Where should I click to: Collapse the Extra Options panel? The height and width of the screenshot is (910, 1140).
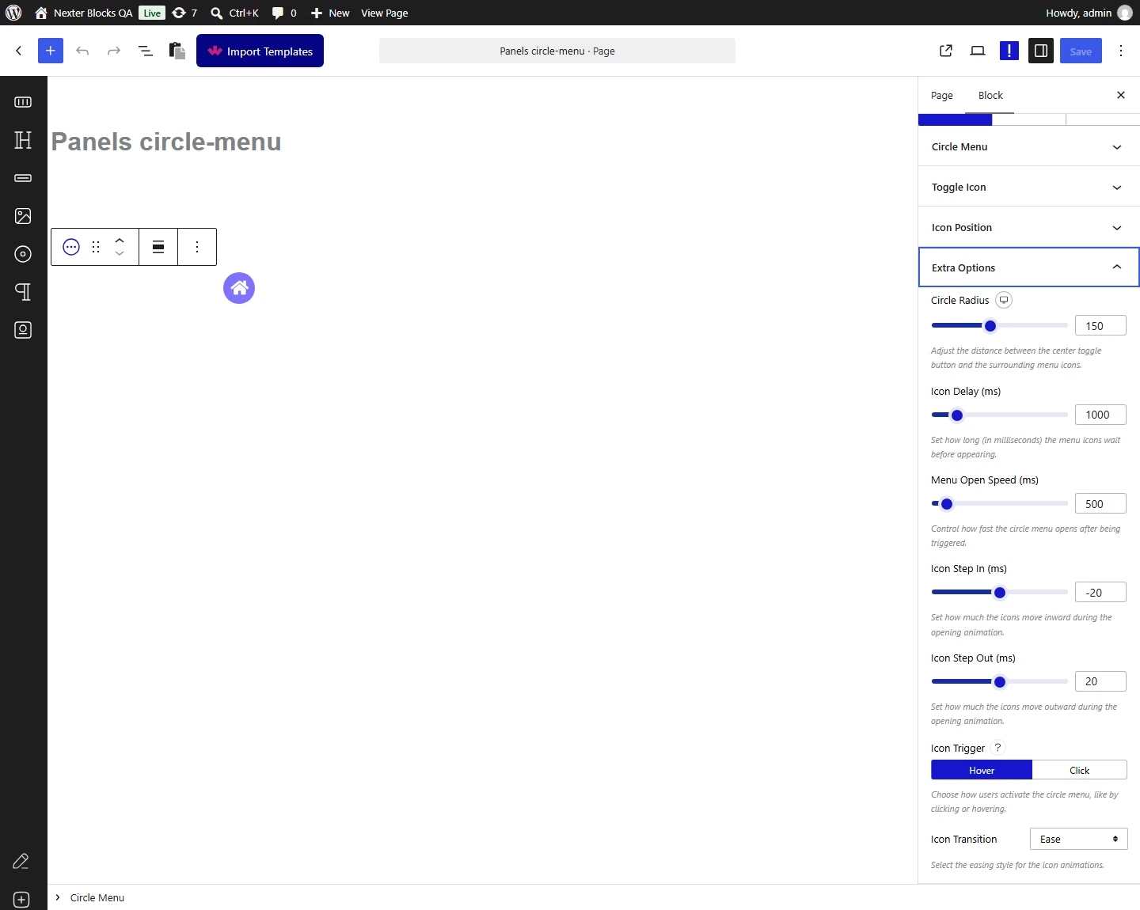[x=1028, y=267]
